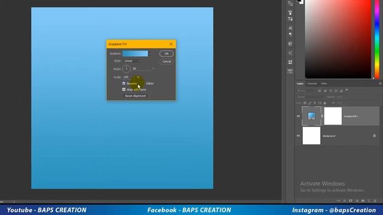Filter layers by pixel layers icon
This screenshot has width=383, height=215.
[x=320, y=91]
